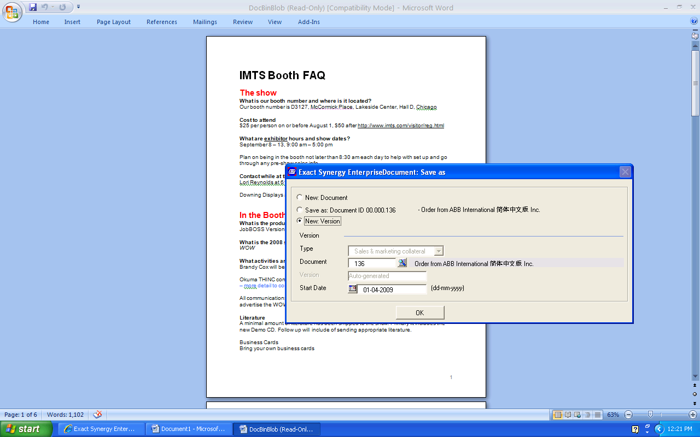
Task: Open the Windows Start menu
Action: (x=26, y=429)
